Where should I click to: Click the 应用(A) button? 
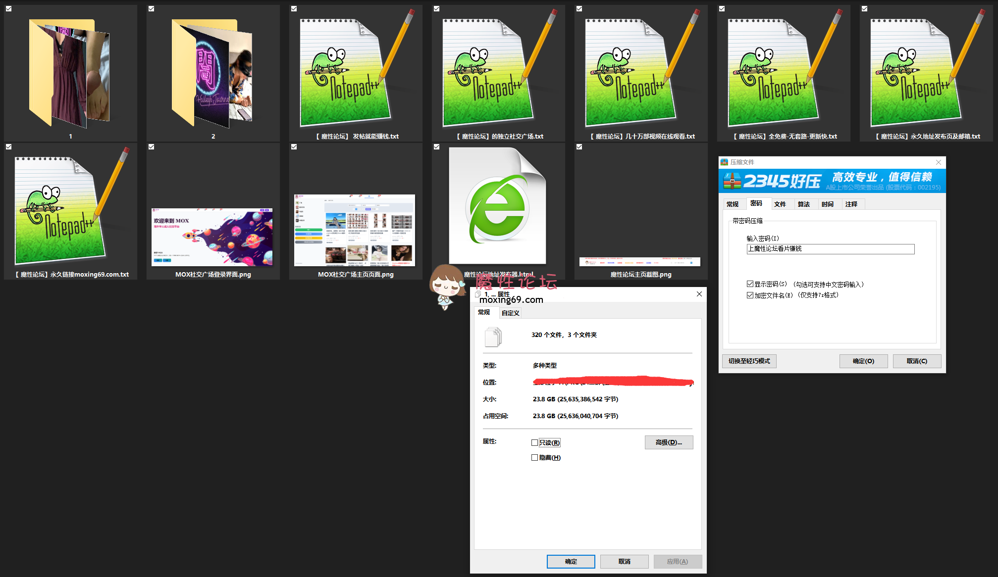pos(678,562)
